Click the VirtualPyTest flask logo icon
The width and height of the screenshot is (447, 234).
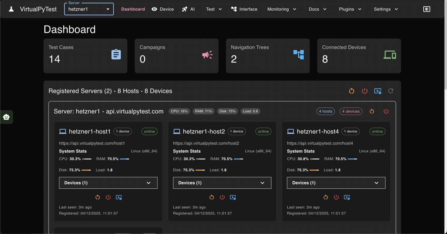tap(11, 9)
